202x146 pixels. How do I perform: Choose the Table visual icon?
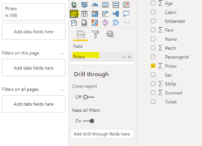click(x=84, y=14)
